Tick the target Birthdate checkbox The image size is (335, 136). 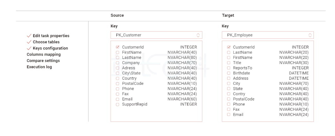pos(229,73)
